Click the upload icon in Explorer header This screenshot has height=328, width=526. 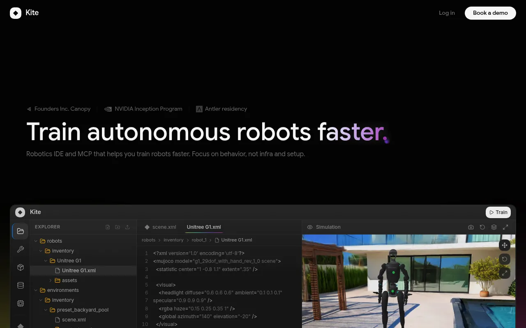(x=127, y=227)
